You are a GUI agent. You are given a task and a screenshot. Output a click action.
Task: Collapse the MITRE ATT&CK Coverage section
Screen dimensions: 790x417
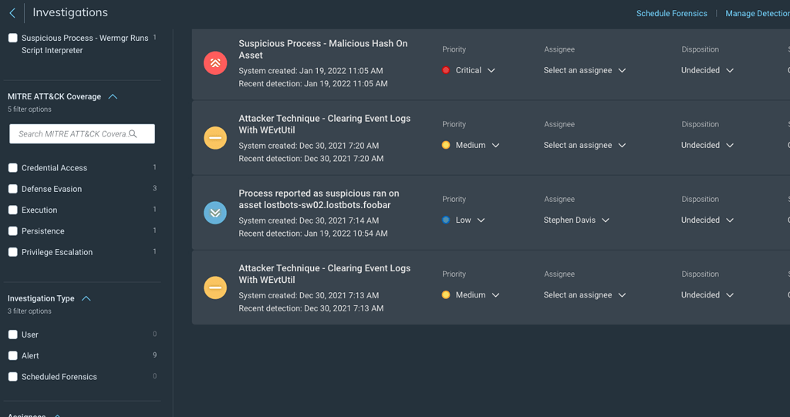point(113,97)
